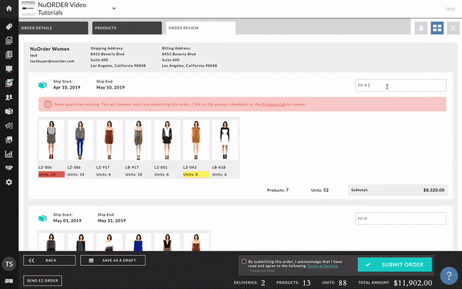Switch to the Products tab
462x289 pixels.
click(x=127, y=28)
